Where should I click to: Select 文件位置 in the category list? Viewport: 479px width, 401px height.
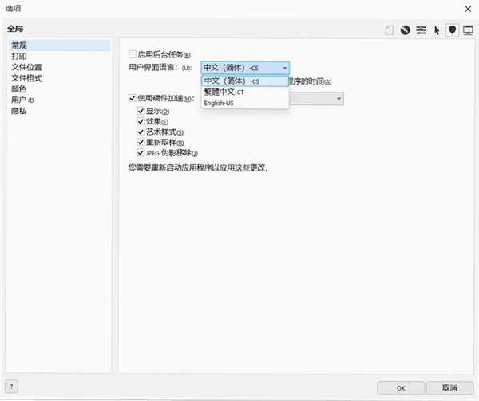59,67
